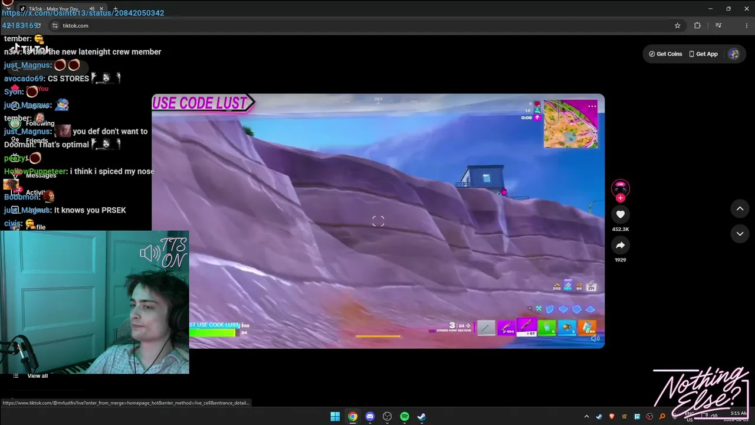Open the video's three-dot options menu

pos(592,106)
